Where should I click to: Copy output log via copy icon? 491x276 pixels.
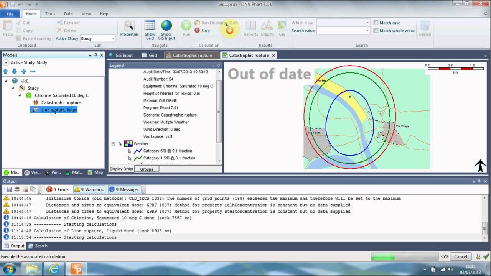click(x=33, y=189)
